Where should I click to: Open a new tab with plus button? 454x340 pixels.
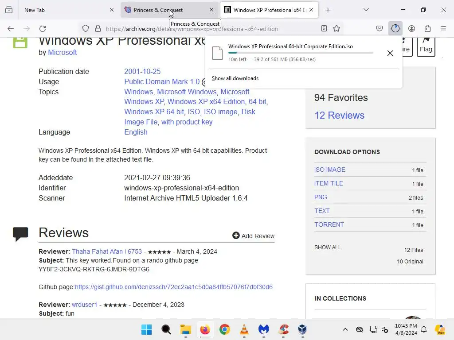[328, 10]
